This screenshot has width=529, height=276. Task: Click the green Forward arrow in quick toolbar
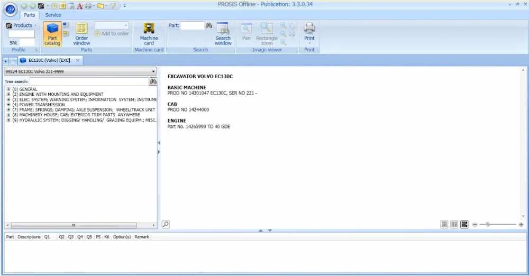[x=32, y=6]
